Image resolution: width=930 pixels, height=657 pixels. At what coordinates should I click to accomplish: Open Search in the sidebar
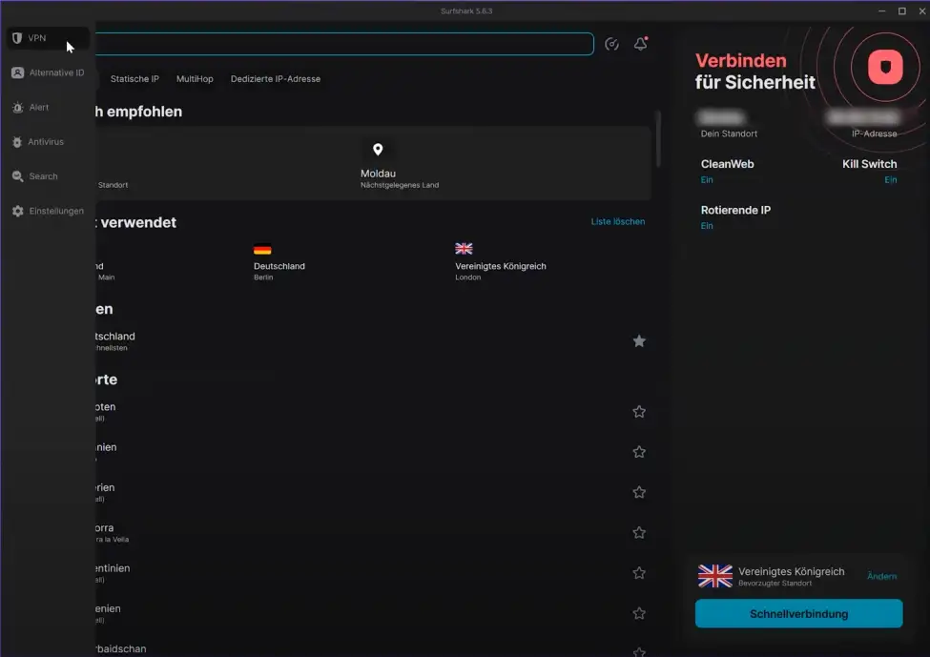43,176
